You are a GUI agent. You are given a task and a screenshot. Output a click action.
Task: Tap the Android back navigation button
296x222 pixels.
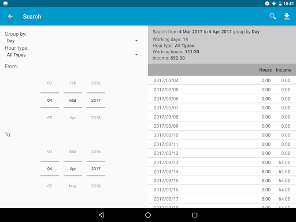click(101, 215)
